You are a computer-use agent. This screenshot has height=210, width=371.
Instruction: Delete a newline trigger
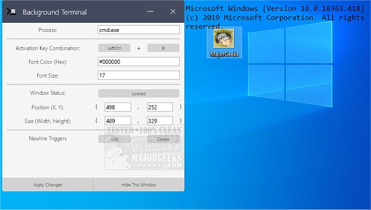(163, 139)
